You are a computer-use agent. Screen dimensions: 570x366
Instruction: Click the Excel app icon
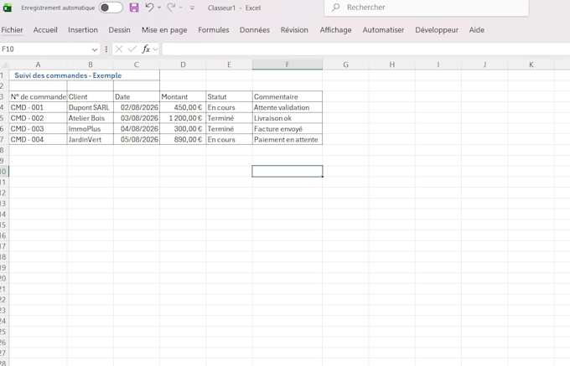pyautogui.click(x=7, y=8)
